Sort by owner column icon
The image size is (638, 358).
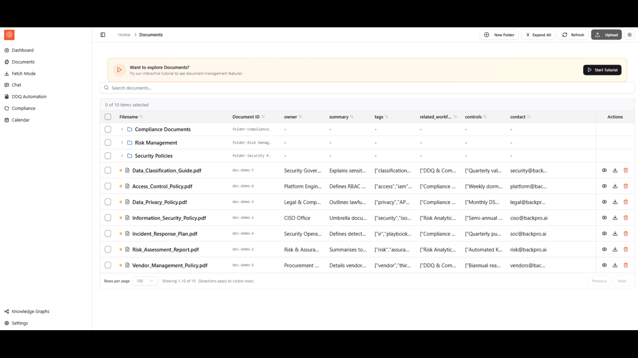pos(300,117)
